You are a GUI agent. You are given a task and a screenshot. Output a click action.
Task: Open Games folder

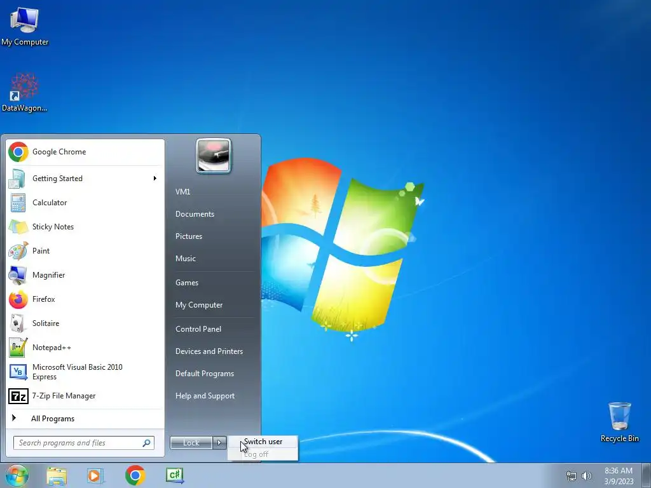click(187, 283)
